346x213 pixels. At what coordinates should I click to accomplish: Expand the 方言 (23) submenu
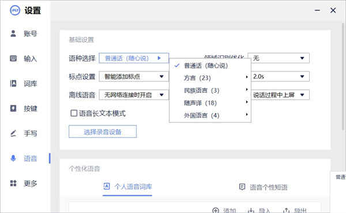210,78
